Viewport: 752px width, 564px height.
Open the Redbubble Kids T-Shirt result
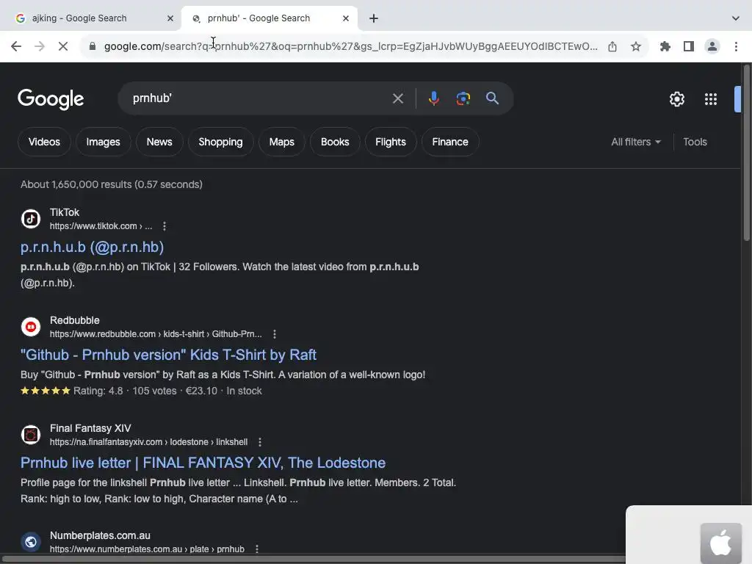pos(168,355)
